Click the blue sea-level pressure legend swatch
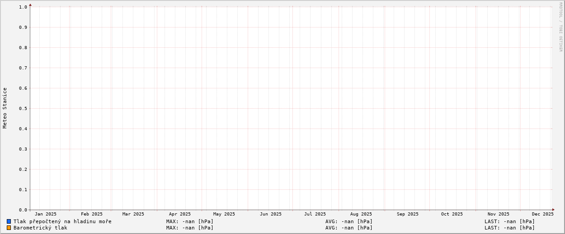Viewport: 565px width, 234px height. click(x=9, y=221)
